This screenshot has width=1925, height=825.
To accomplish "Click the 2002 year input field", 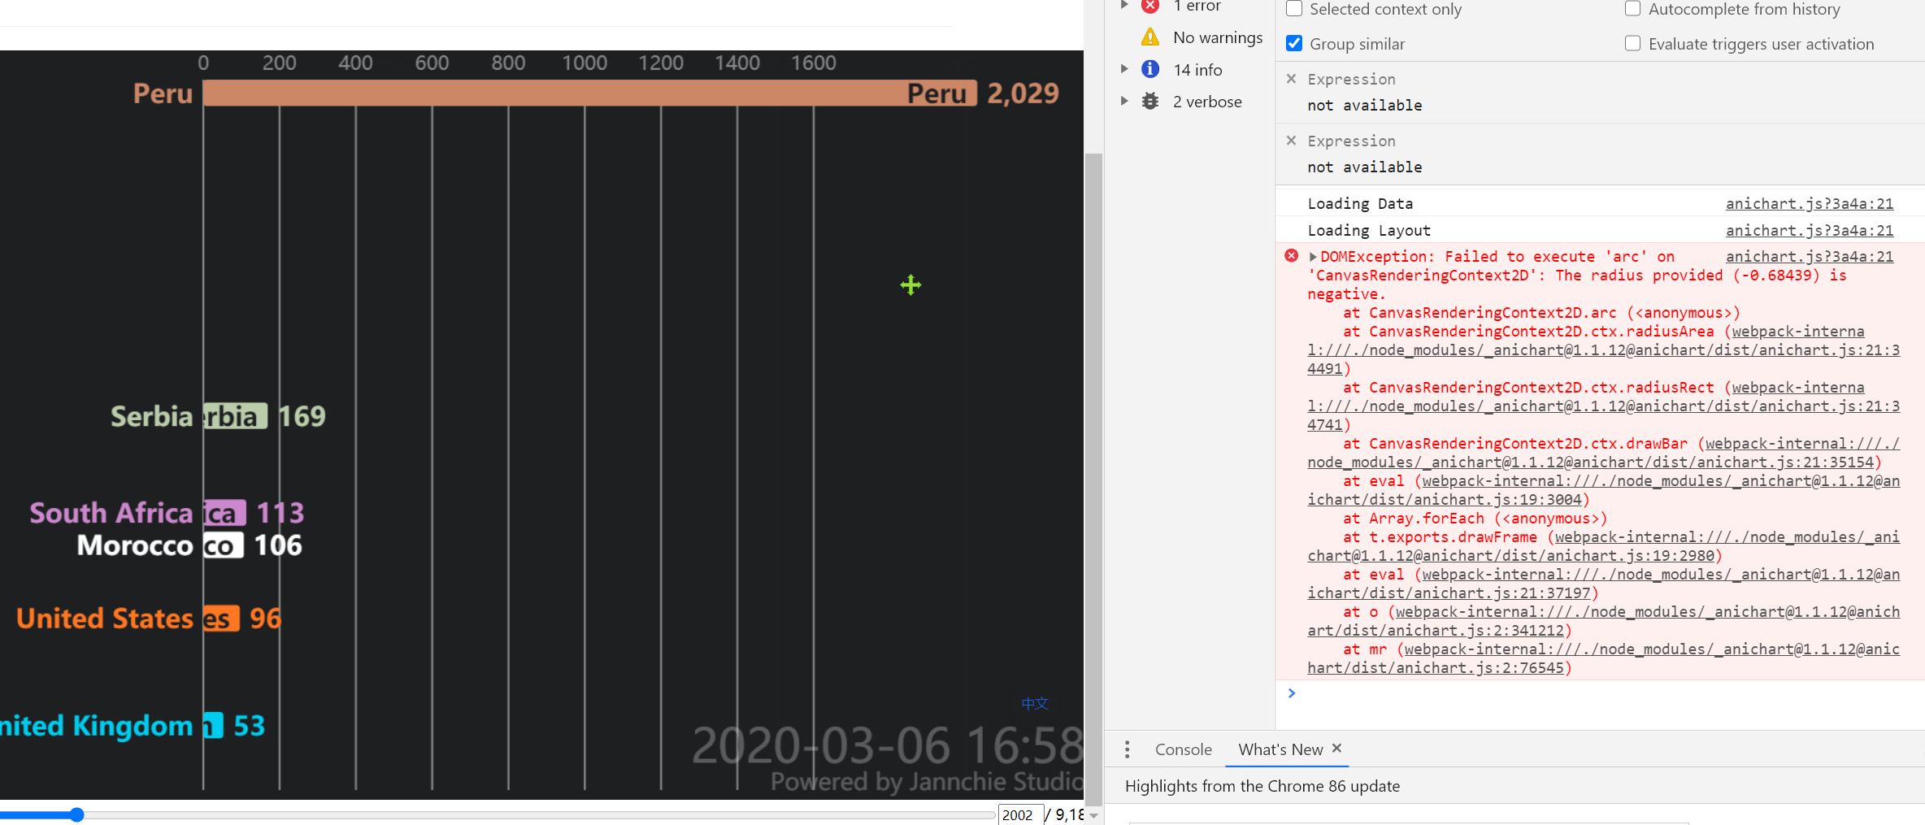I will click(1020, 814).
